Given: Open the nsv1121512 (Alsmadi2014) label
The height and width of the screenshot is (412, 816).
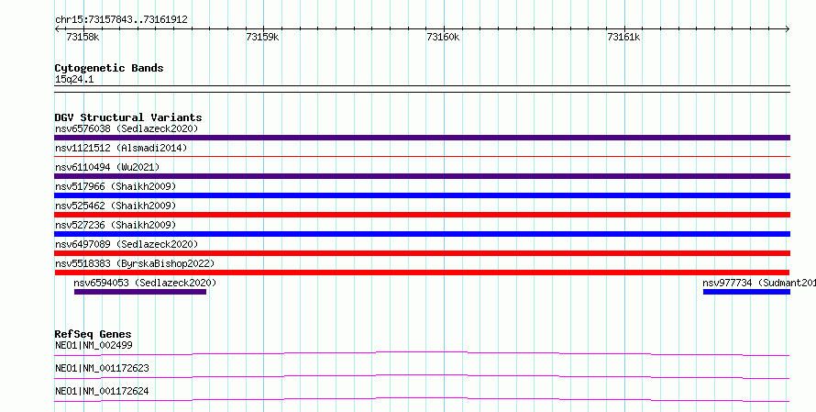Looking at the screenshot, I should point(121,148).
